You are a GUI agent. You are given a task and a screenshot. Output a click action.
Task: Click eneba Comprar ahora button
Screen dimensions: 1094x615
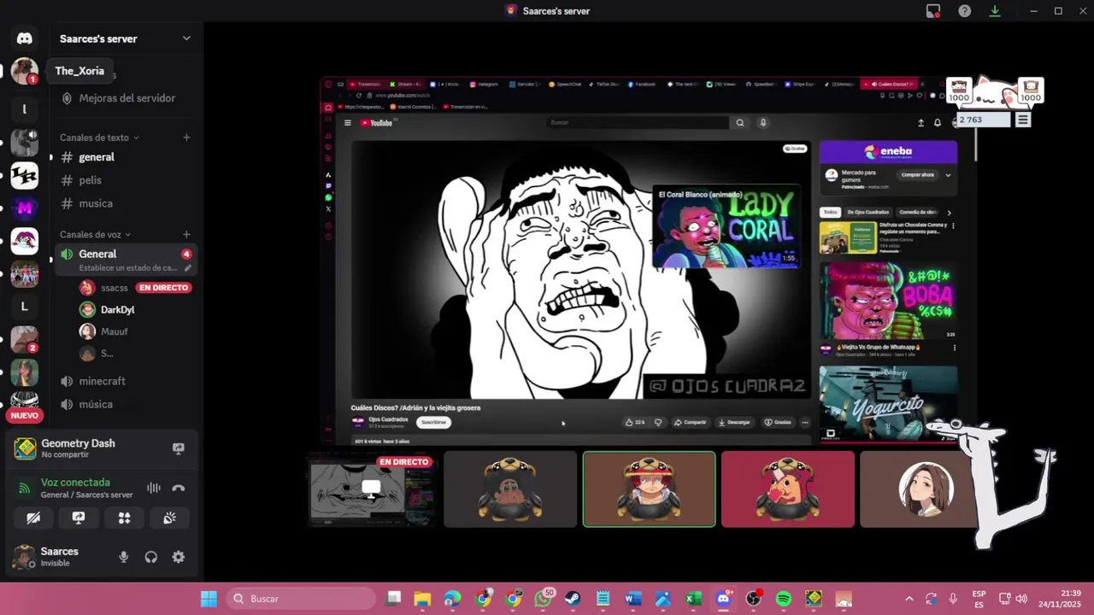918,174
